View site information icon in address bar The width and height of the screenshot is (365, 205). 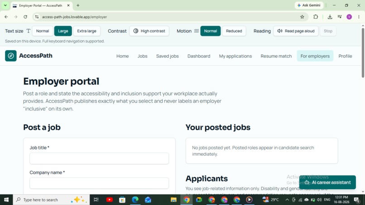37,17
